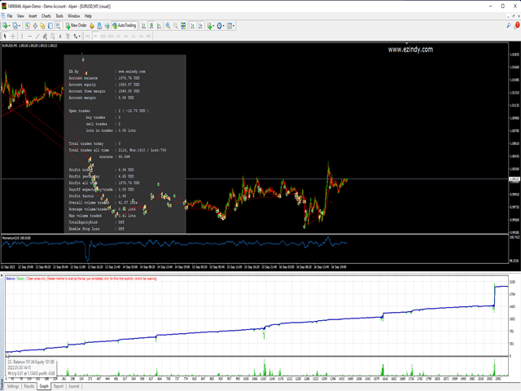Toggle the Market Watch window icon
This screenshot has width=521, height=391.
(x=27, y=25)
